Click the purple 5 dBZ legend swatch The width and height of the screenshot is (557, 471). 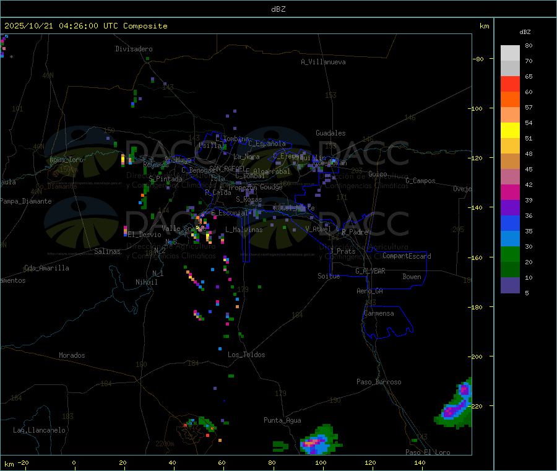510,285
